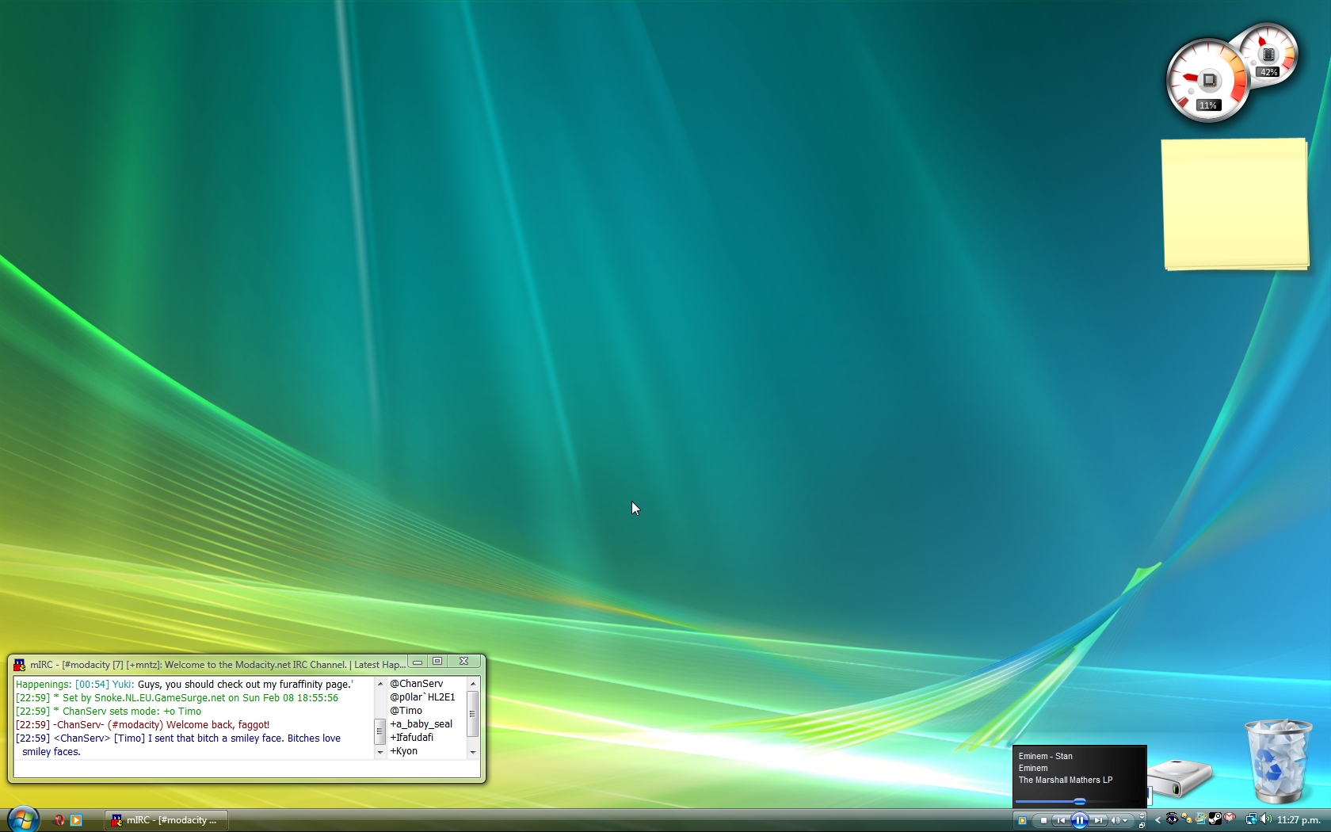
Task: Expand hidden system tray icons
Action: pos(1157,820)
